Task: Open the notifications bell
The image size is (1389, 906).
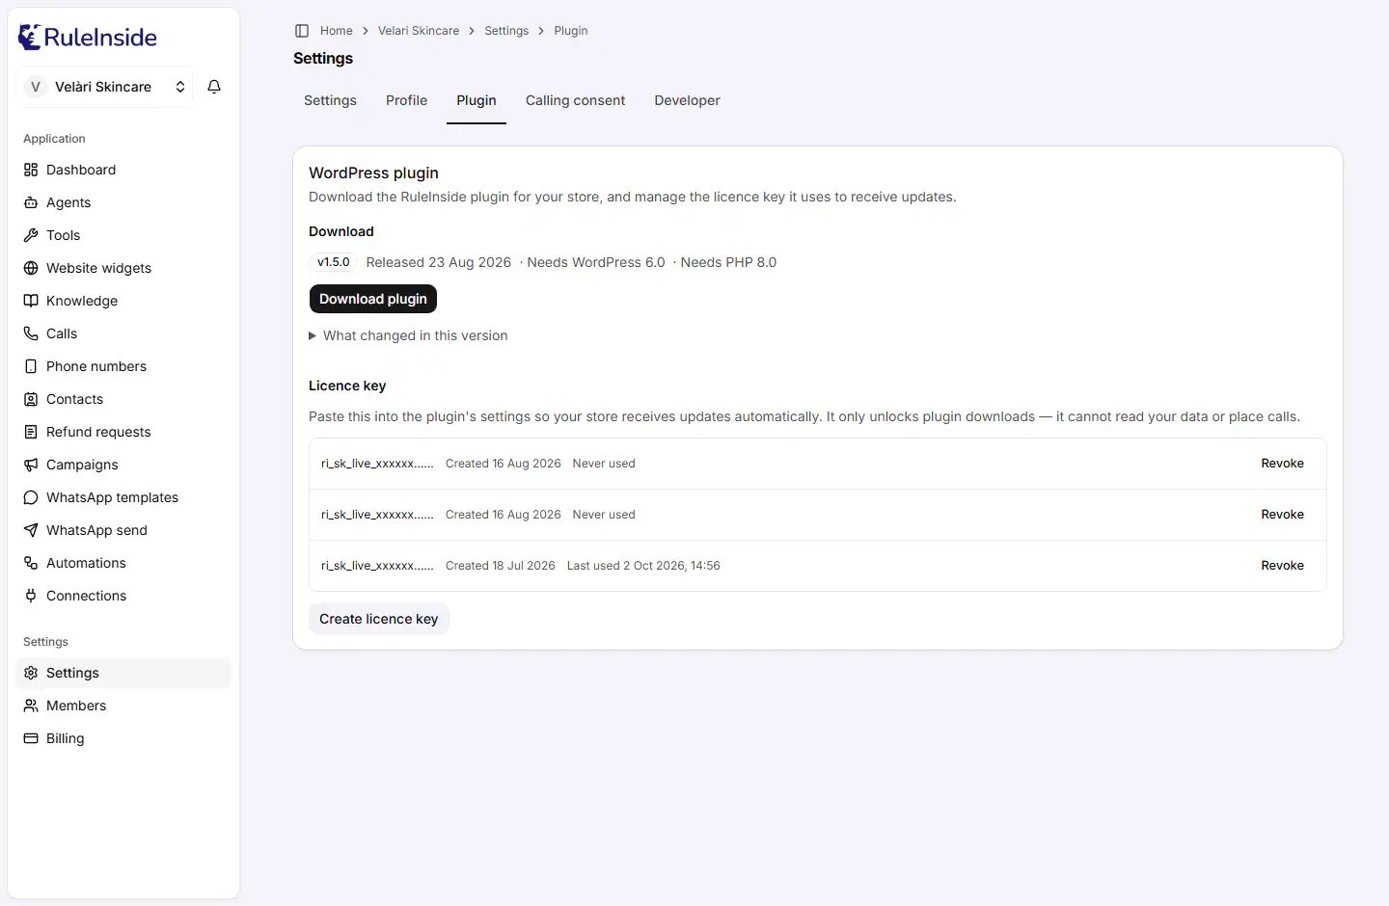Action: 214,87
